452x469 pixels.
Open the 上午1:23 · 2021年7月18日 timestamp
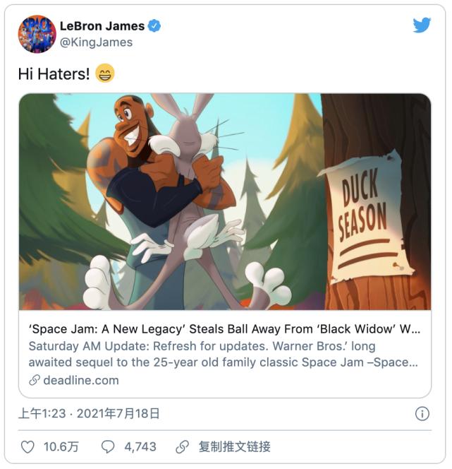pyautogui.click(x=89, y=414)
